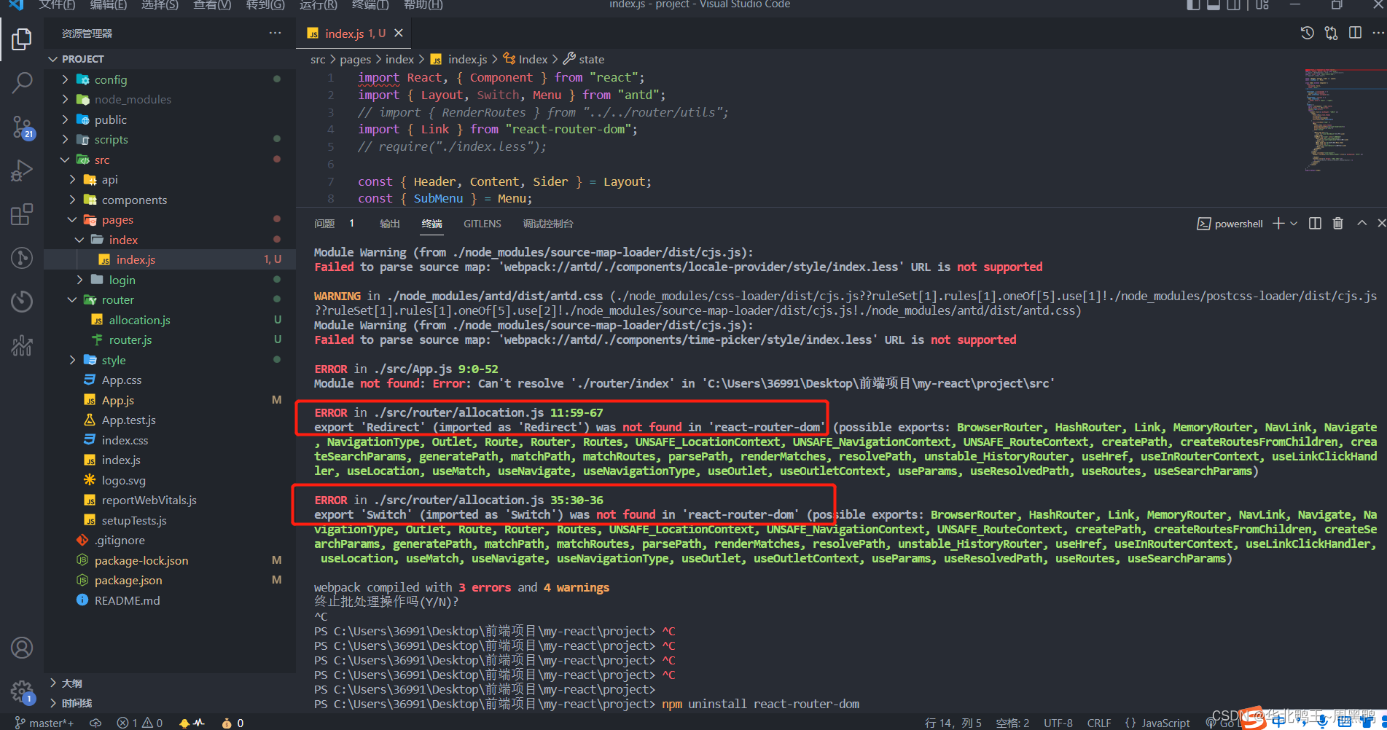Expand the node_modules folder
1387x730 pixels.
[169, 99]
